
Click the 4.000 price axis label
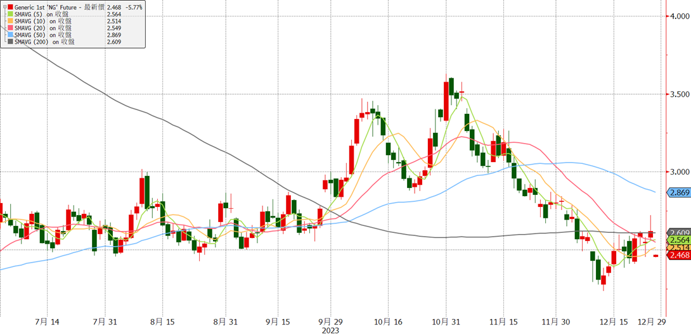pos(679,16)
